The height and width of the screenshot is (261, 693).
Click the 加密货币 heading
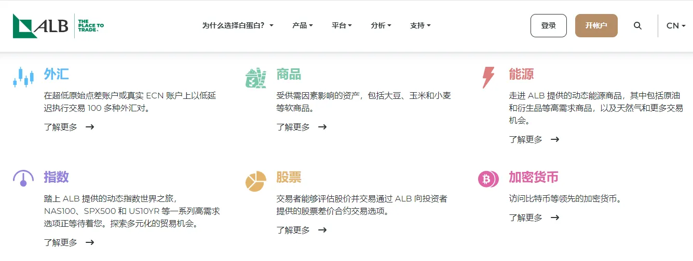[534, 178]
